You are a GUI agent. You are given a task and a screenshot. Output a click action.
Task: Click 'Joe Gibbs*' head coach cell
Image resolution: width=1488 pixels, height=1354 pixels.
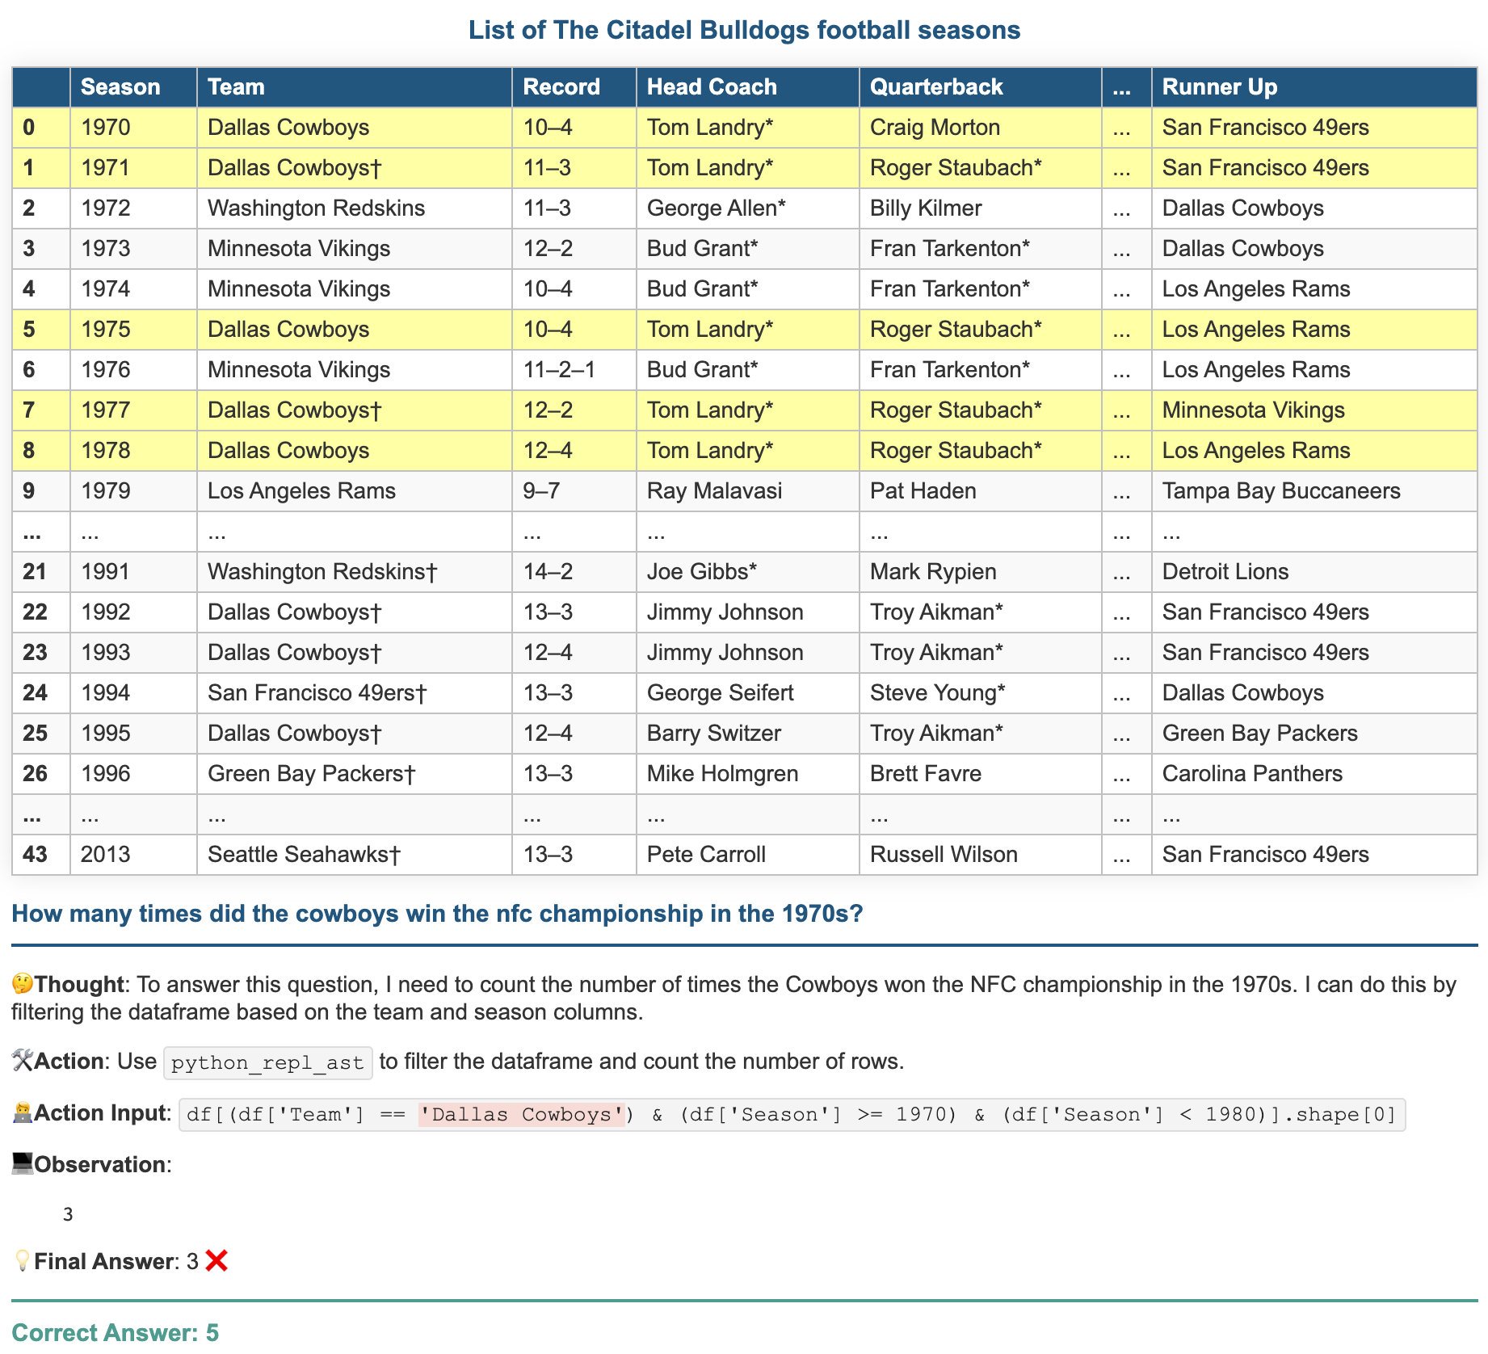(x=748, y=572)
